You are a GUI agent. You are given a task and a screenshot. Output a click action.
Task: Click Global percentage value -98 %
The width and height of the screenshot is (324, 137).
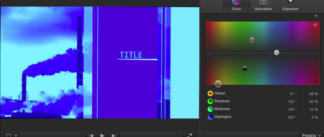[313, 94]
